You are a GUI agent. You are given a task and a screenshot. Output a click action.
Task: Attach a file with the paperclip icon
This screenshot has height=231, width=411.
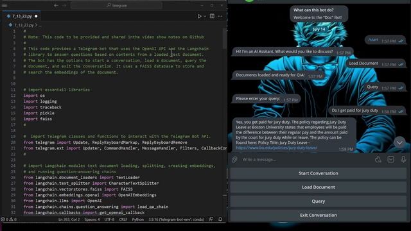pos(234,160)
